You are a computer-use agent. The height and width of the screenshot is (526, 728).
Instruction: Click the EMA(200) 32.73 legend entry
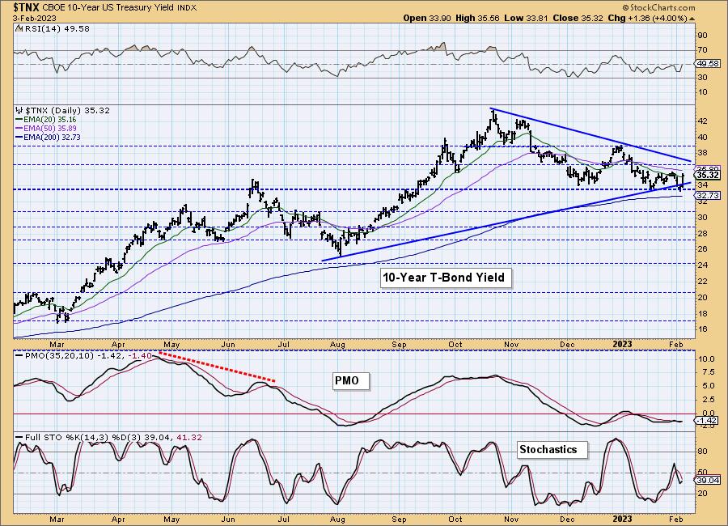pyautogui.click(x=48, y=138)
